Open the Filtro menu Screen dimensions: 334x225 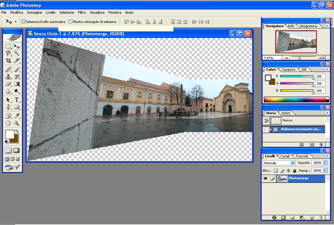tap(82, 13)
